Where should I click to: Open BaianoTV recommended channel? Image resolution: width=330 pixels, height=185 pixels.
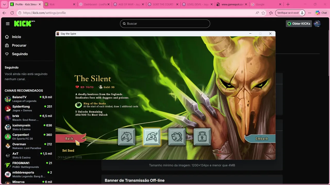click(x=28, y=99)
